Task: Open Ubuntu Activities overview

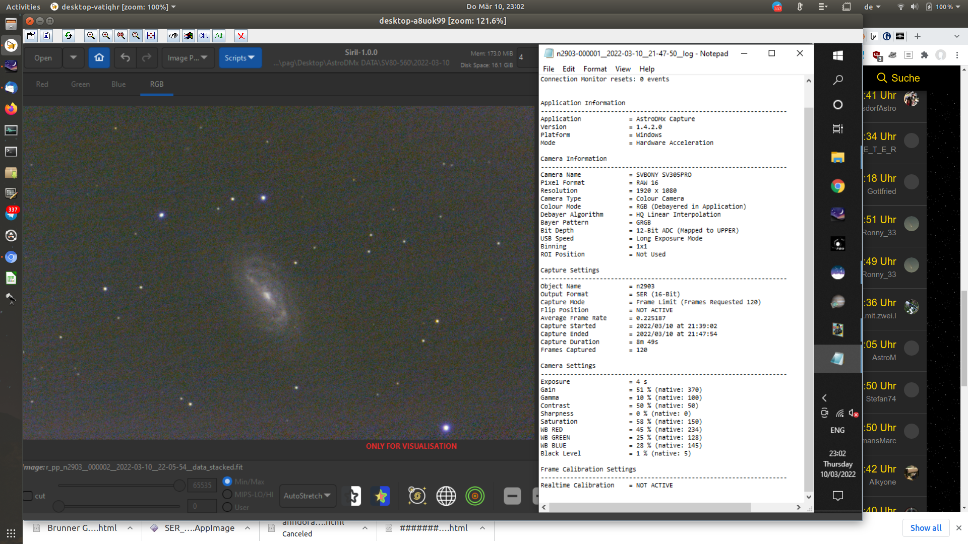Action: tap(23, 7)
